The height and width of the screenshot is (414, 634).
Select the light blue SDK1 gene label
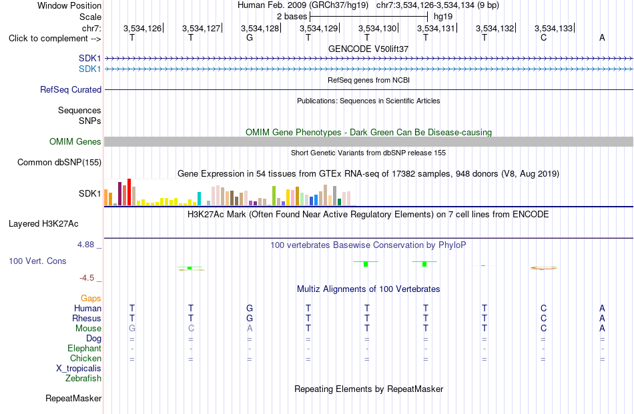click(90, 69)
